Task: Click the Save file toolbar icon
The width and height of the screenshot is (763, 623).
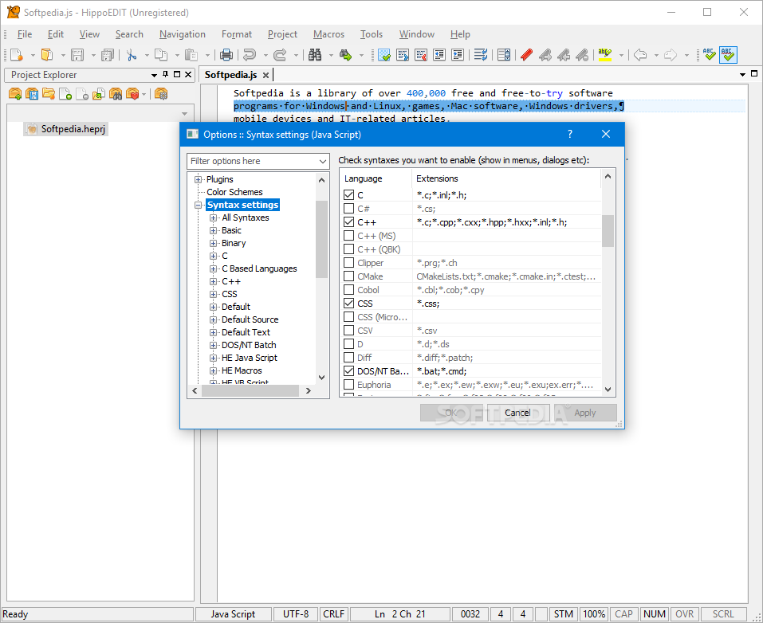Action: [x=77, y=54]
